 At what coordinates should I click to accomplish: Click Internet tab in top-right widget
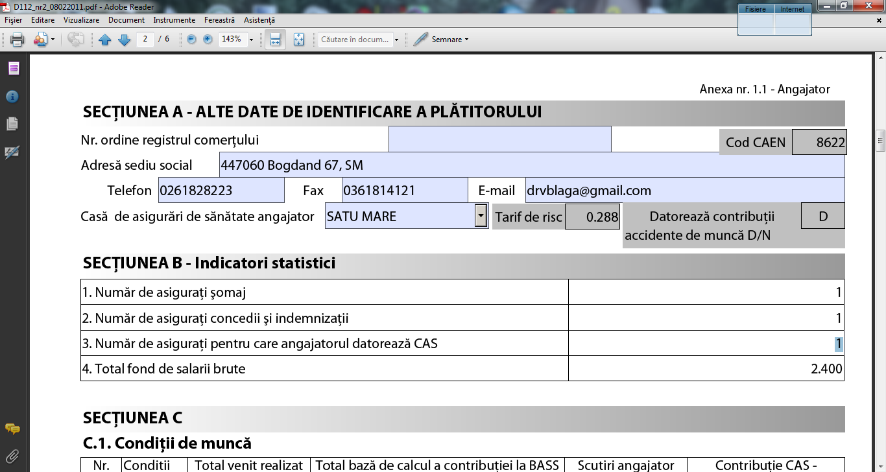(793, 9)
